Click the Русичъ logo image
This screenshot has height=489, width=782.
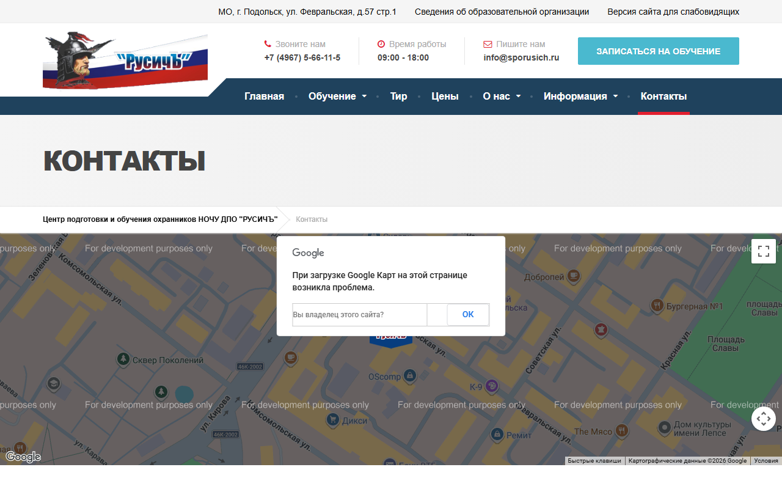125,61
